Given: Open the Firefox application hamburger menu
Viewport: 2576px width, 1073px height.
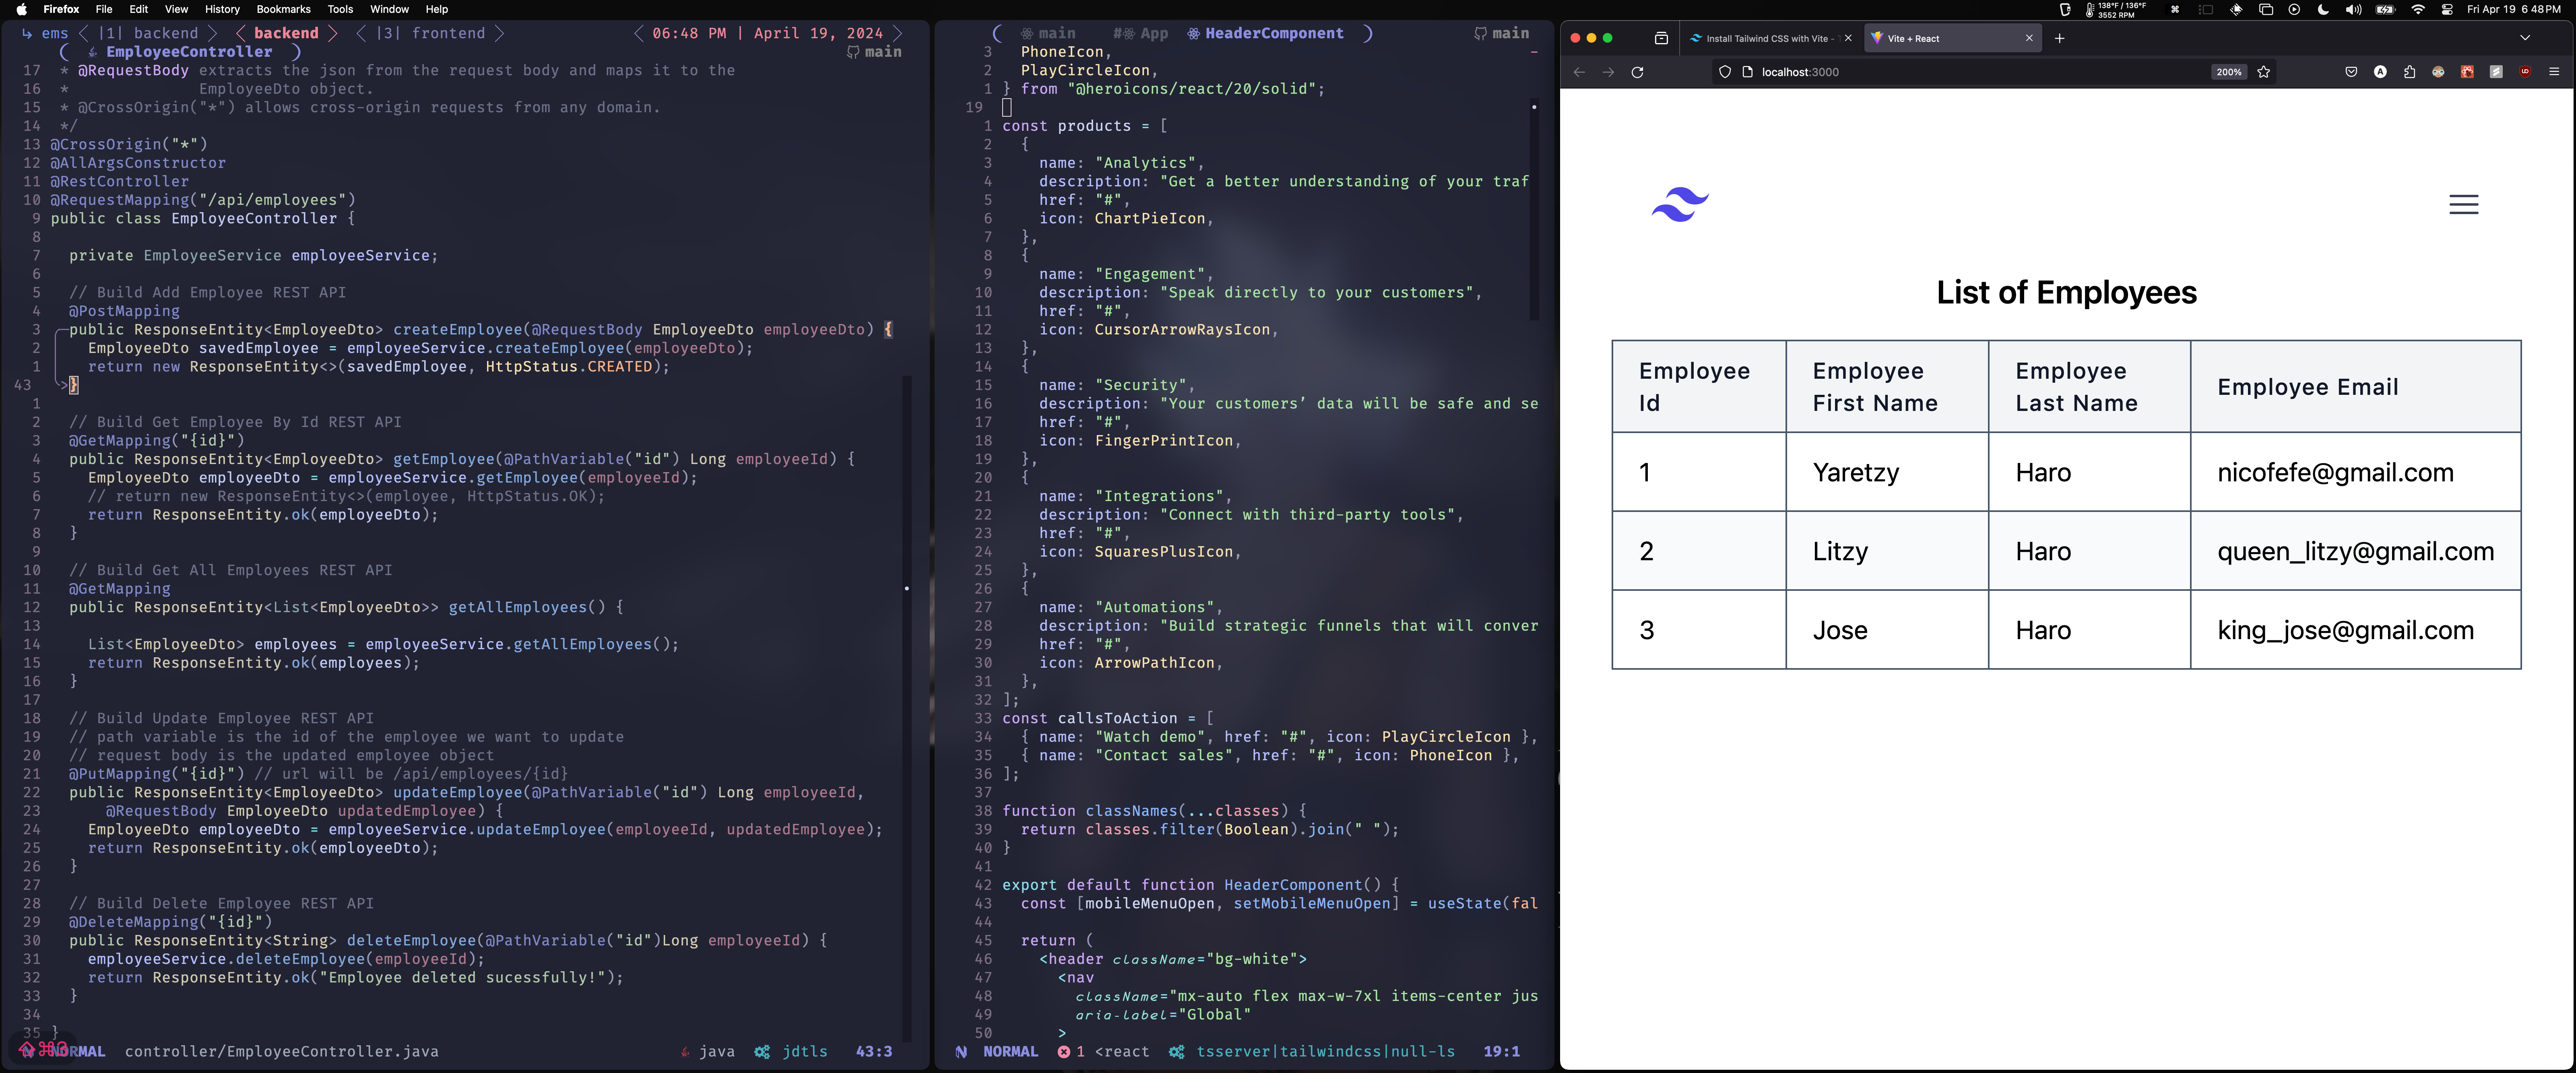Looking at the screenshot, I should coord(2554,72).
